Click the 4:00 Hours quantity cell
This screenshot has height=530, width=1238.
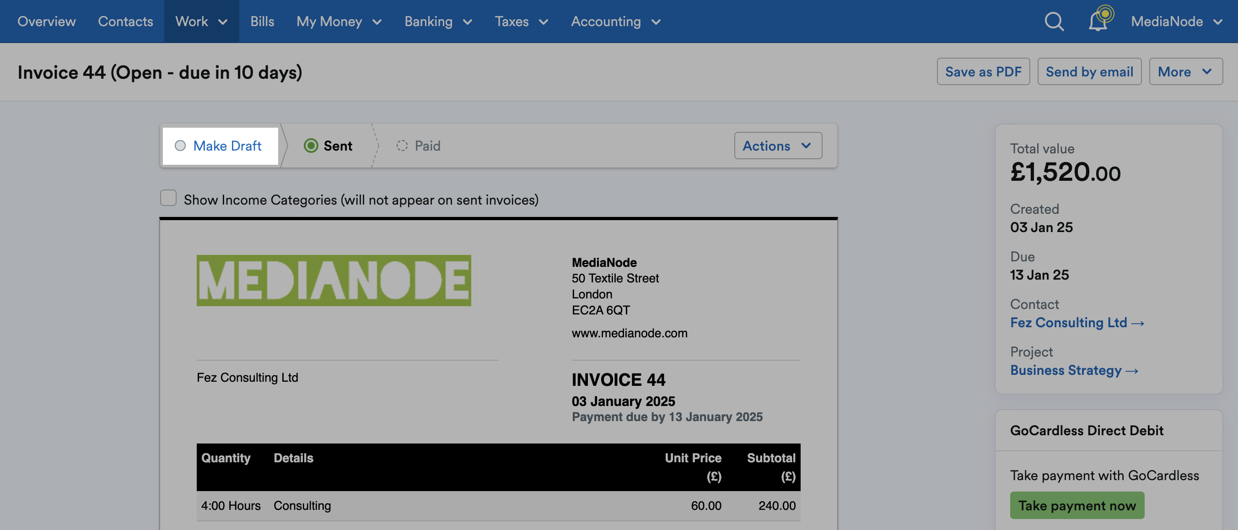(231, 505)
